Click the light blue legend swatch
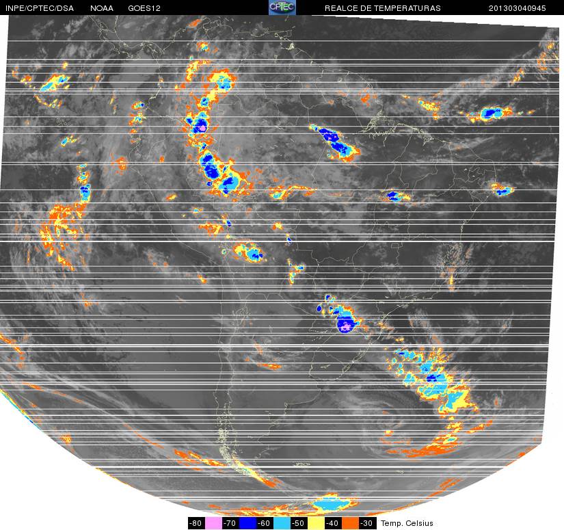 pos(282,523)
